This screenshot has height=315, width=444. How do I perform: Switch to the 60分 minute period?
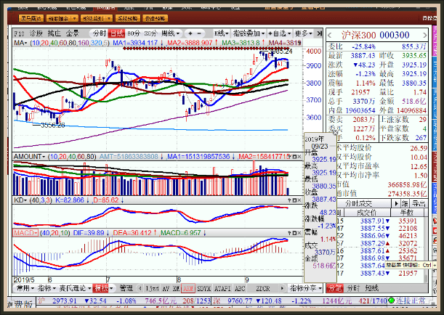[x=134, y=33]
